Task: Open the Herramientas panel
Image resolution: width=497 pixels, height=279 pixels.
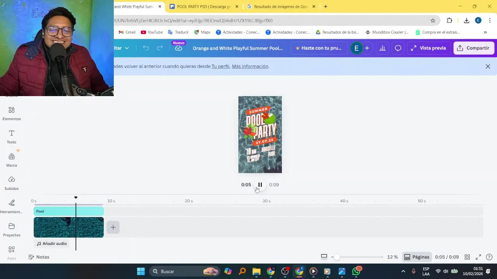Action: [x=12, y=207]
